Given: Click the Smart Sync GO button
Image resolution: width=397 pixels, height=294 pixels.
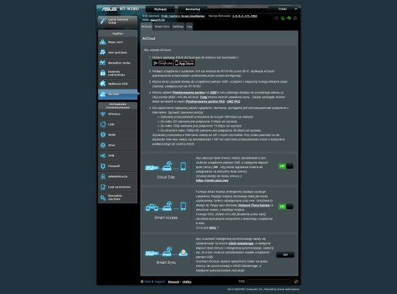Looking at the screenshot, I should click(x=285, y=254).
